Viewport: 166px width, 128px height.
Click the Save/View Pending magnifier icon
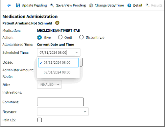click(52, 5)
